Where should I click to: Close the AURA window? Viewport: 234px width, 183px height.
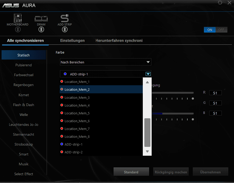point(229,3)
